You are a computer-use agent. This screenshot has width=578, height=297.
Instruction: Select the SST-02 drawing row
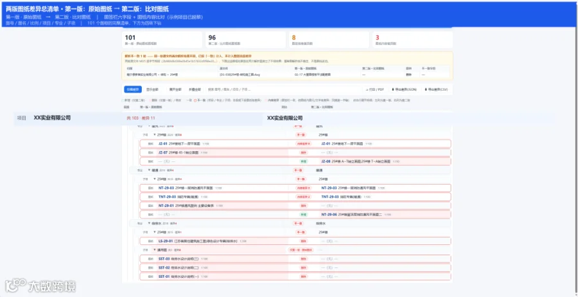tap(295, 267)
